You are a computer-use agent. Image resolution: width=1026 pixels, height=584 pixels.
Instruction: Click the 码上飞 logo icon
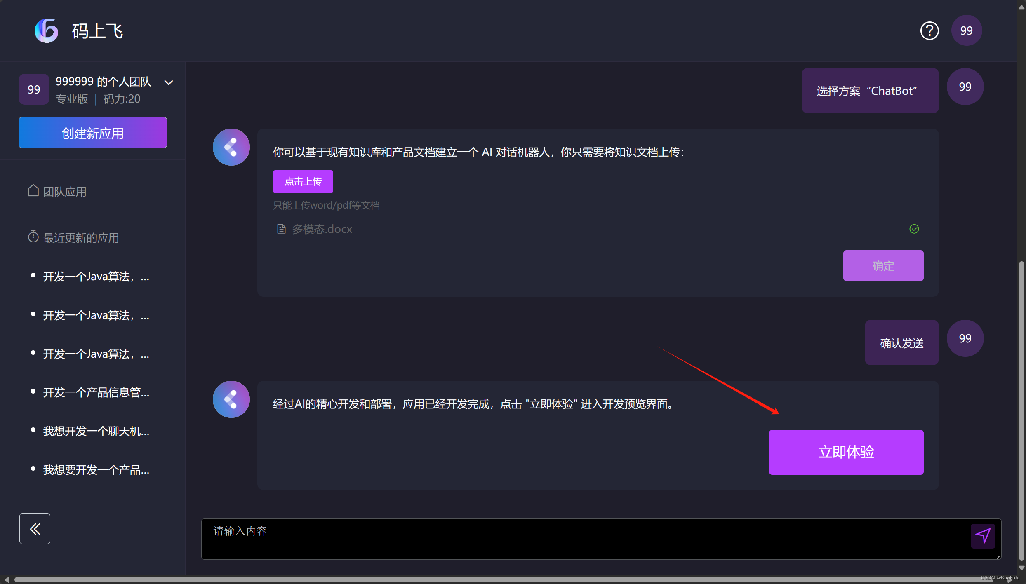coord(47,31)
